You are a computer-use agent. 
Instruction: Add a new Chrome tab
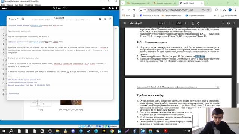(x=207, y=3)
